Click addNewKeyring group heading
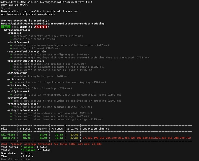This screenshot has width=199, height=161. [x=17, y=73]
